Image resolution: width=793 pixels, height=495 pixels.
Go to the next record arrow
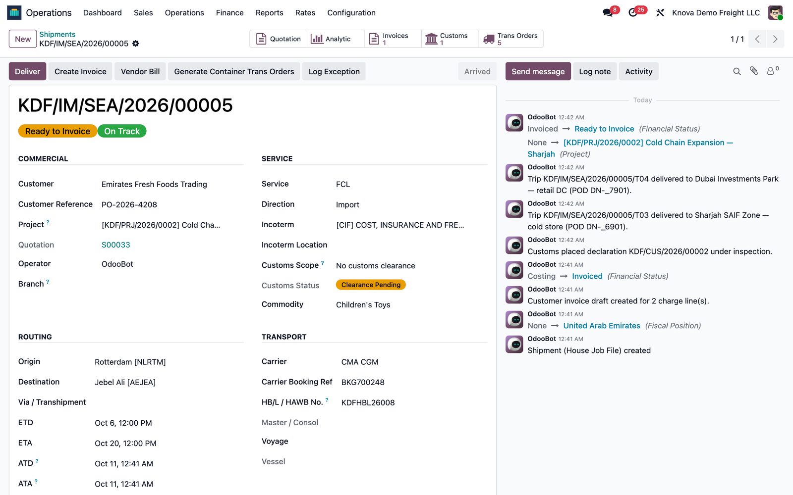click(775, 39)
